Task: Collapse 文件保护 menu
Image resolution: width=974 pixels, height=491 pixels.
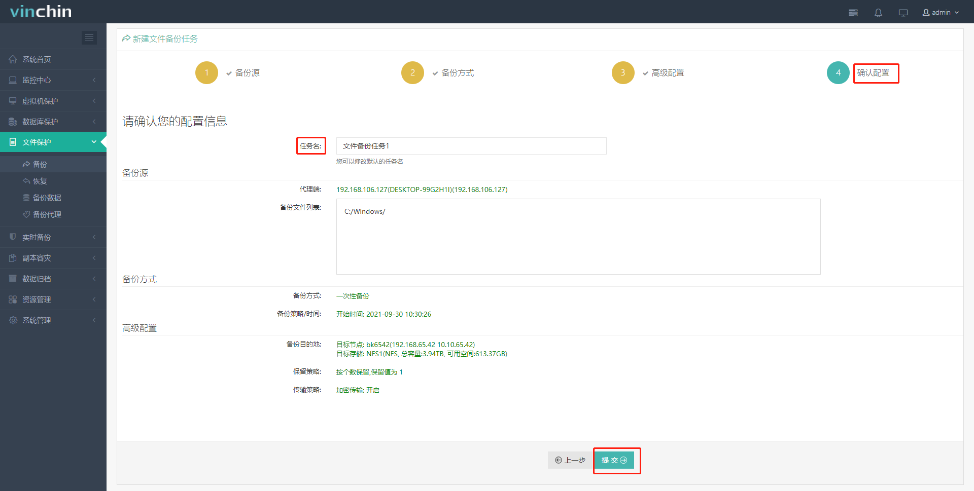Action: pos(53,142)
